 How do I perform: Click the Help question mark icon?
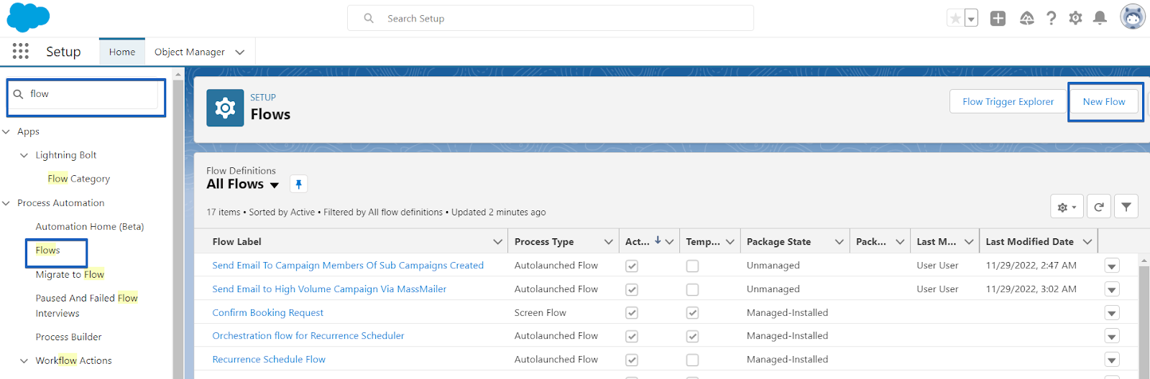1051,18
